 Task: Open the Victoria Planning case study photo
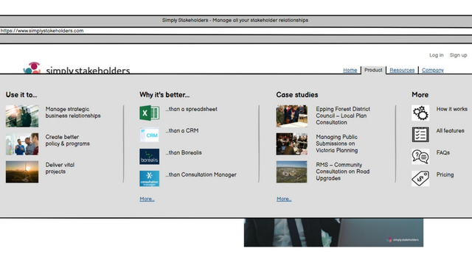click(x=292, y=144)
